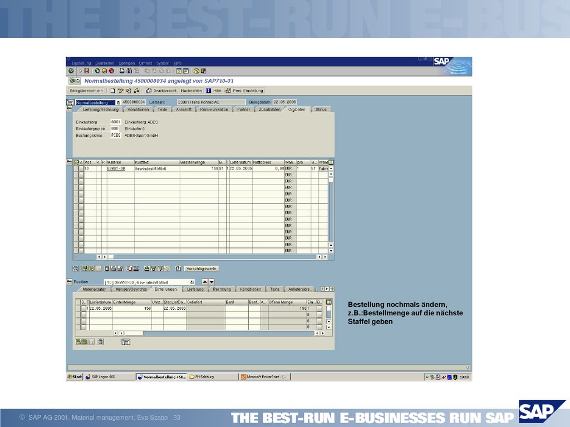Click the sort descending icon in item toolbar
This screenshot has width=570, height=427.
[154, 269]
